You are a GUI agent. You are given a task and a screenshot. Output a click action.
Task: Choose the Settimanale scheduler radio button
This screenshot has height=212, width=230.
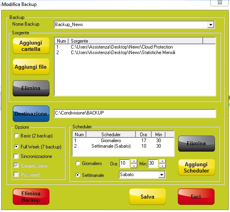point(78,175)
